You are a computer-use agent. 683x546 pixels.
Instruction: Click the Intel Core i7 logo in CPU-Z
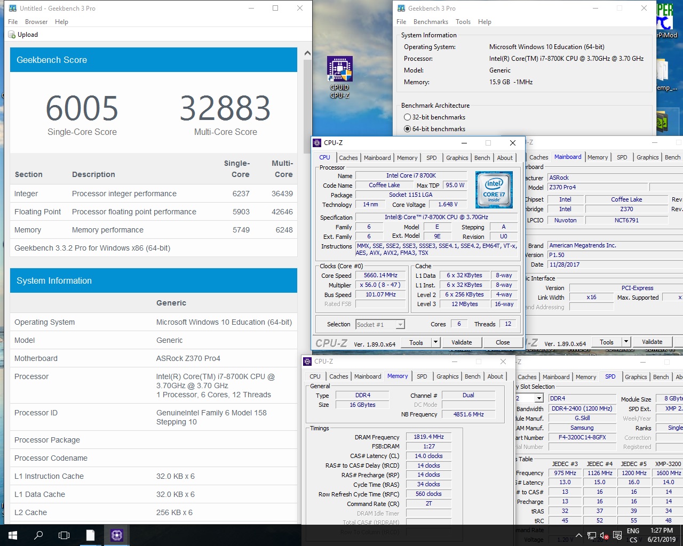click(x=494, y=190)
